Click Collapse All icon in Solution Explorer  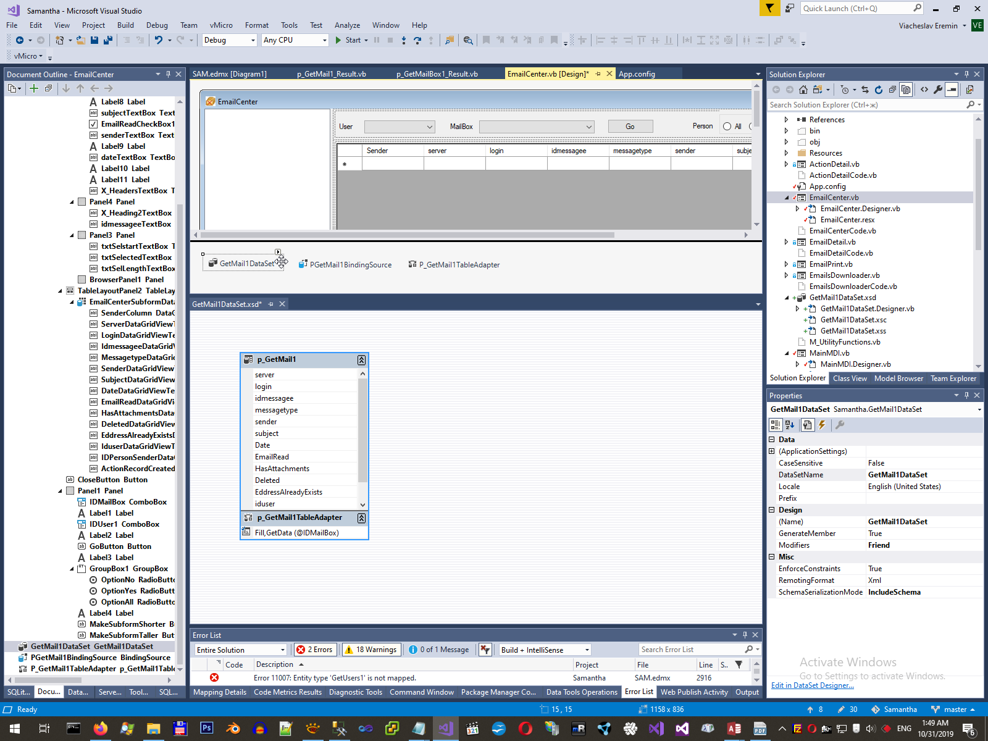892,90
